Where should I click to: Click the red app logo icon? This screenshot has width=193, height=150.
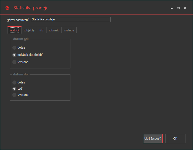click(x=7, y=8)
